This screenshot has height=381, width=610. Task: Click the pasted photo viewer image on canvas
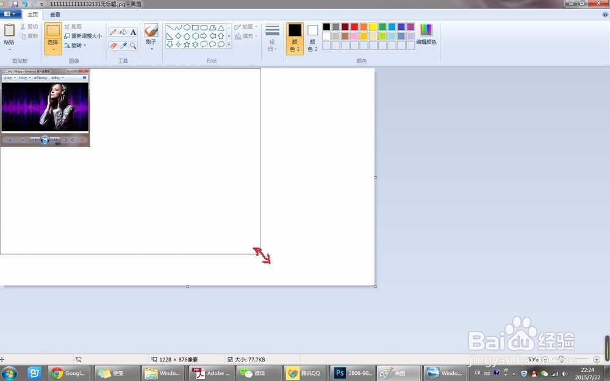click(x=45, y=108)
